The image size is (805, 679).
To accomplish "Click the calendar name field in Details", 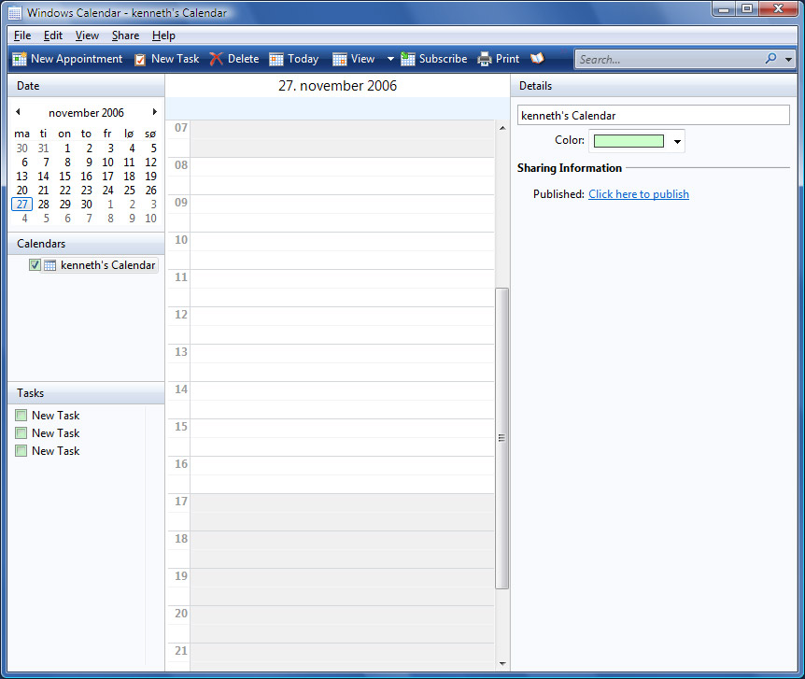I will click(653, 115).
